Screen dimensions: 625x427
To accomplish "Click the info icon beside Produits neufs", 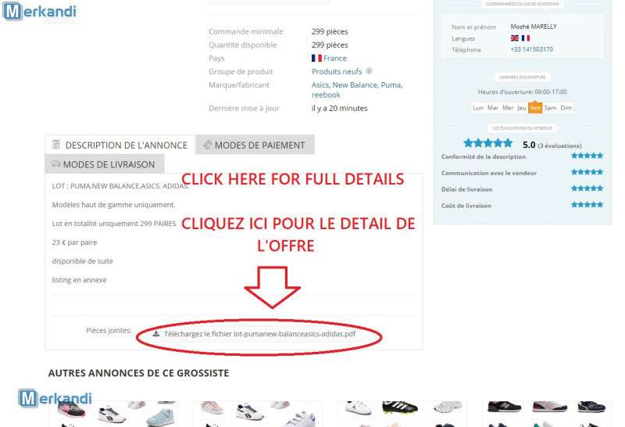I will pyautogui.click(x=369, y=71).
